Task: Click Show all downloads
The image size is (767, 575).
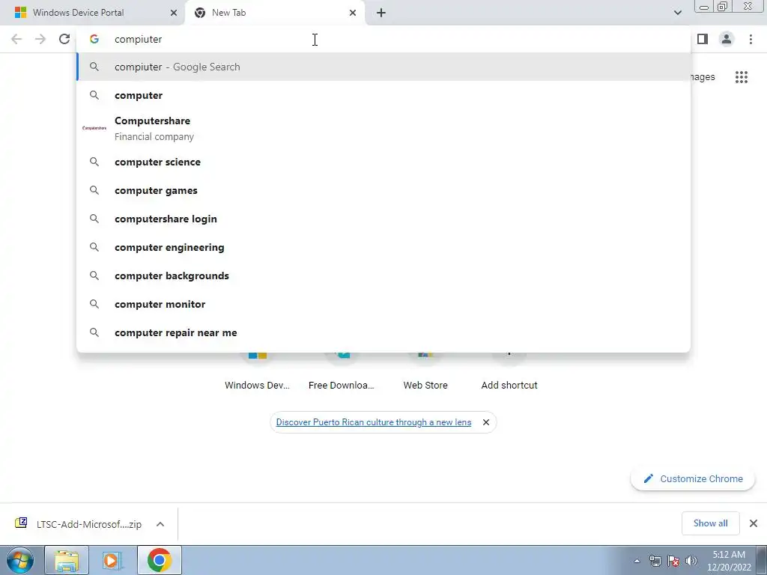Action: pos(710,523)
